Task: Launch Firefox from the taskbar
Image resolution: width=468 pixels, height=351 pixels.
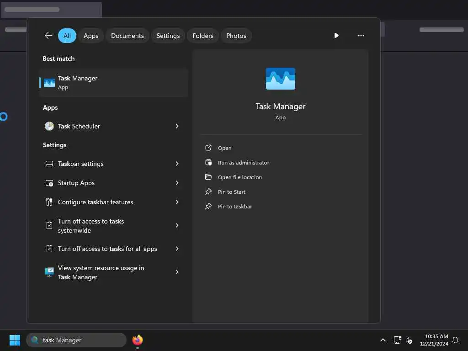Action: click(x=137, y=340)
